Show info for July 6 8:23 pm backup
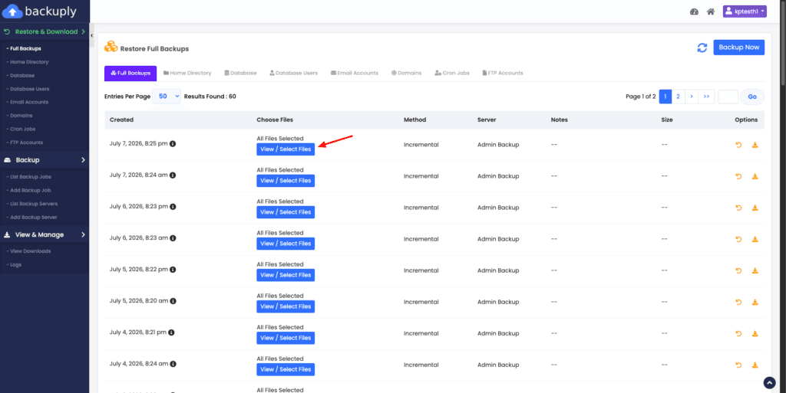 (x=173, y=207)
